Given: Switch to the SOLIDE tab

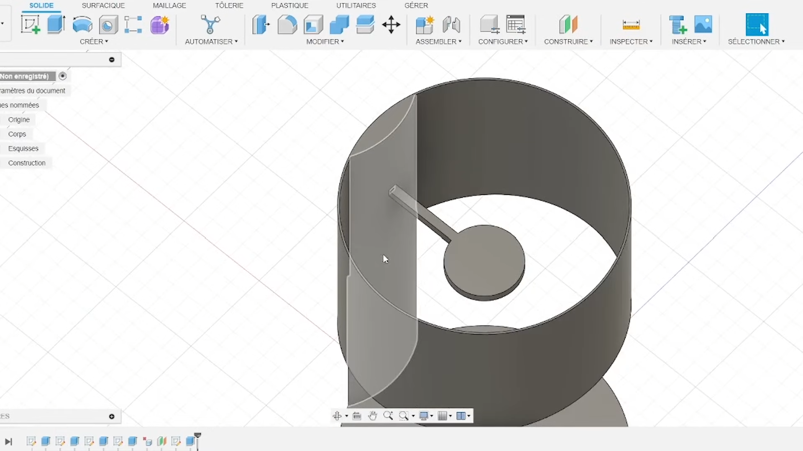Looking at the screenshot, I should (x=41, y=5).
